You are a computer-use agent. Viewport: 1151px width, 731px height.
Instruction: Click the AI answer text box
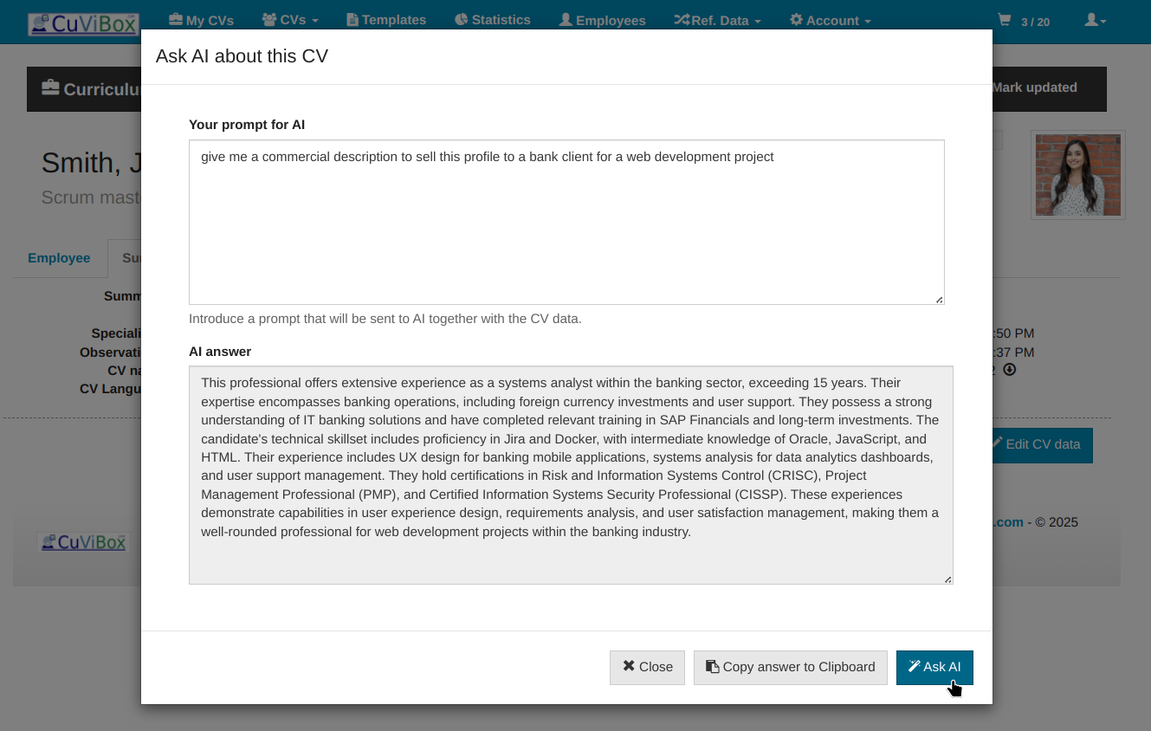pyautogui.click(x=571, y=475)
